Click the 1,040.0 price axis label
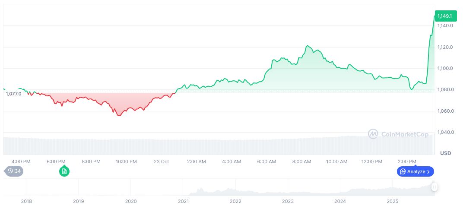463x206 pixels. click(x=445, y=132)
